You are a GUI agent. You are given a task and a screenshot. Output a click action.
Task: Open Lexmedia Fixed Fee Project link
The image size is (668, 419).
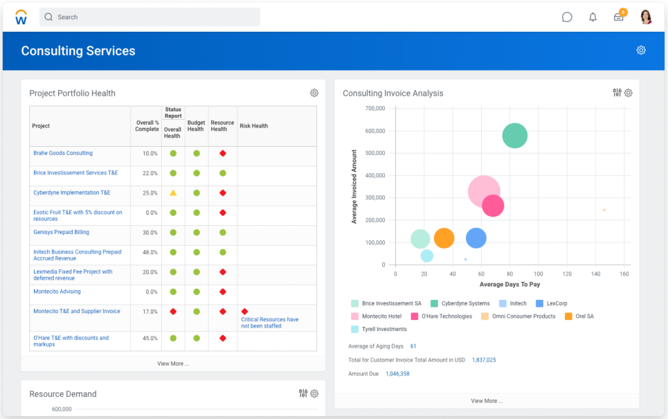[73, 275]
